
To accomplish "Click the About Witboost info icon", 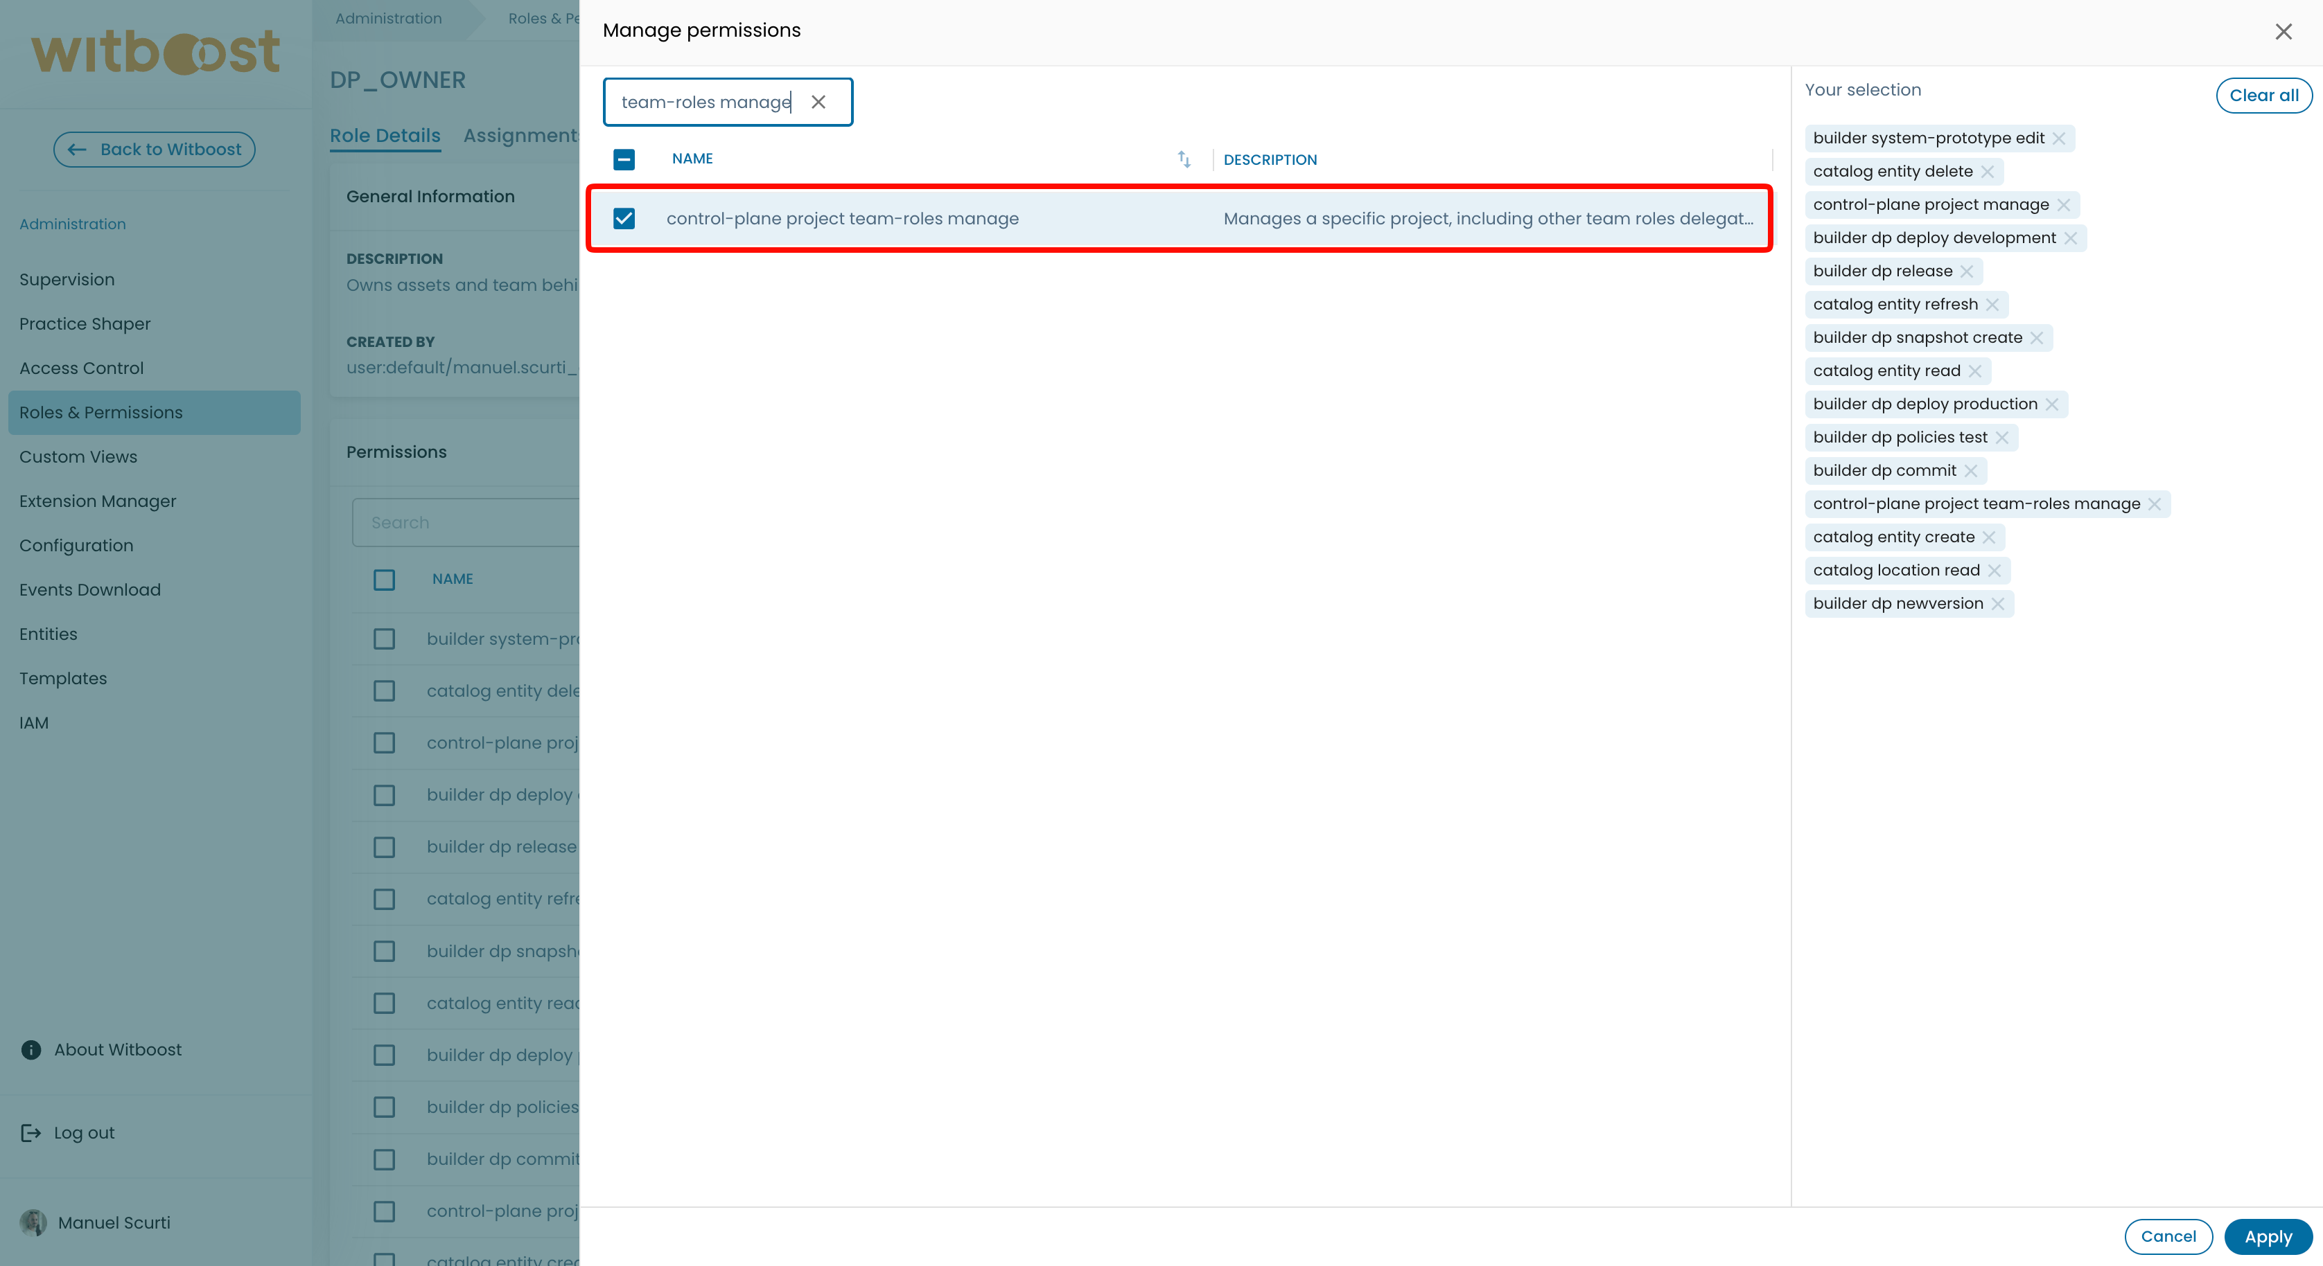I will click(x=32, y=1050).
